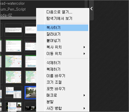Select the blue-highlighted trees photo thumbnail
Image resolution: width=129 pixels, height=112 pixels.
click(x=30, y=92)
